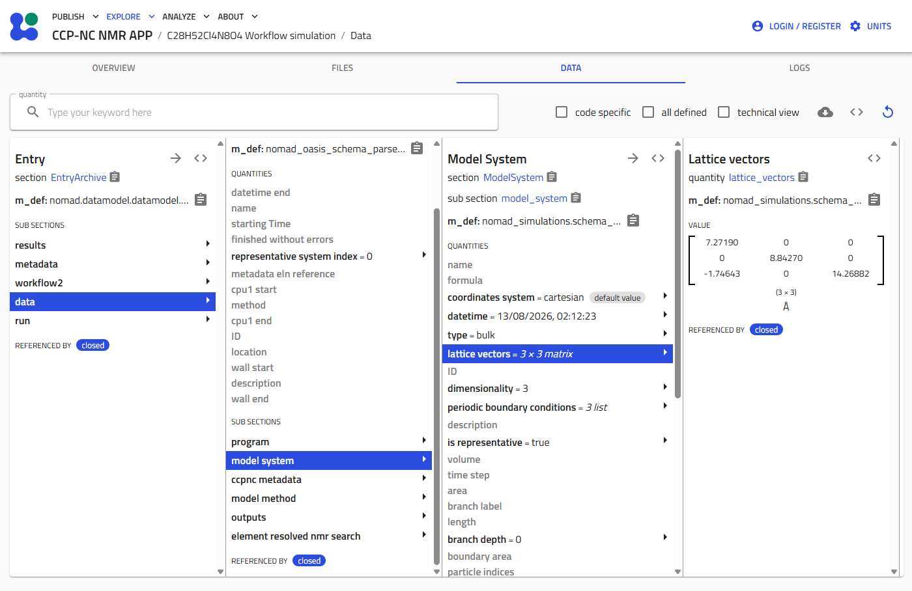
Task: Switch to the Overview tab
Action: point(114,68)
